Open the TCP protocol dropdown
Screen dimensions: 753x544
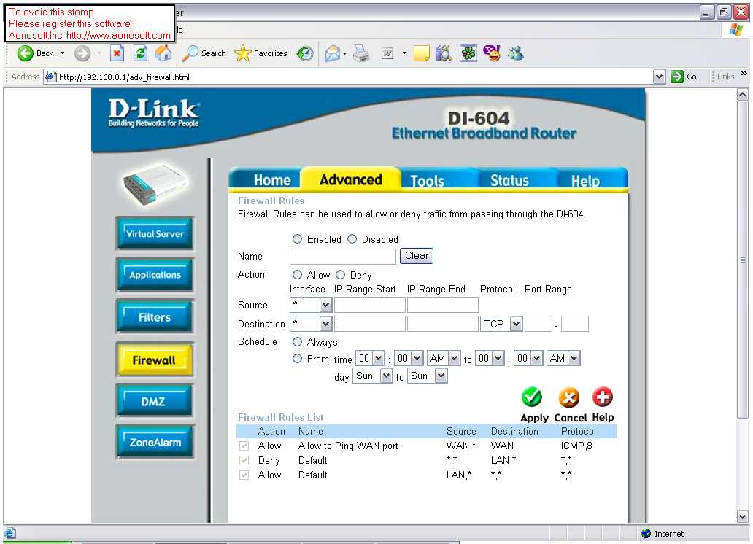pyautogui.click(x=501, y=324)
